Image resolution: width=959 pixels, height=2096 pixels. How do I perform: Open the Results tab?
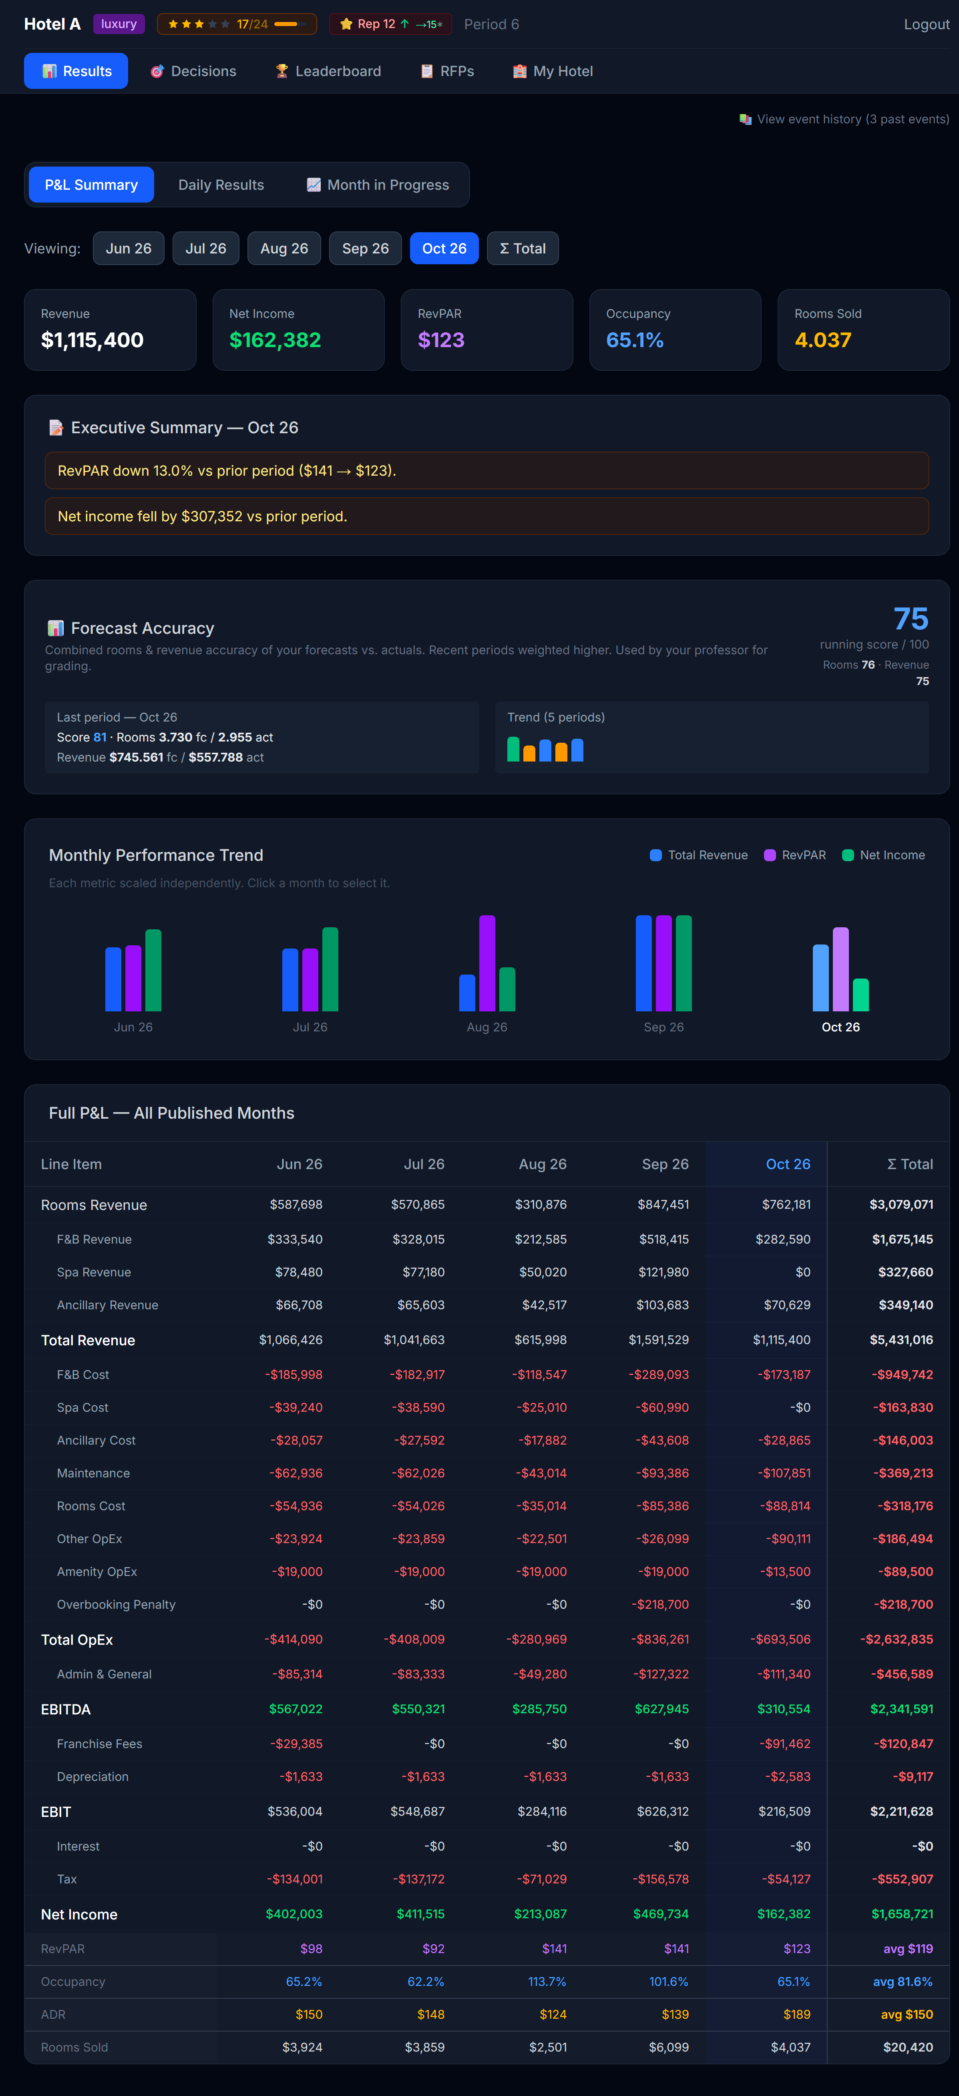76,71
